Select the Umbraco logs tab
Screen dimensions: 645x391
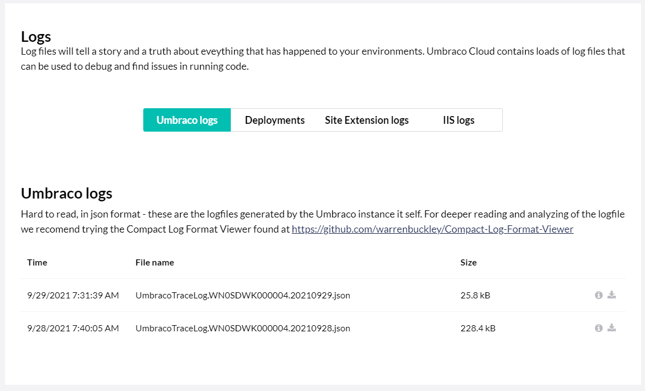[187, 120]
